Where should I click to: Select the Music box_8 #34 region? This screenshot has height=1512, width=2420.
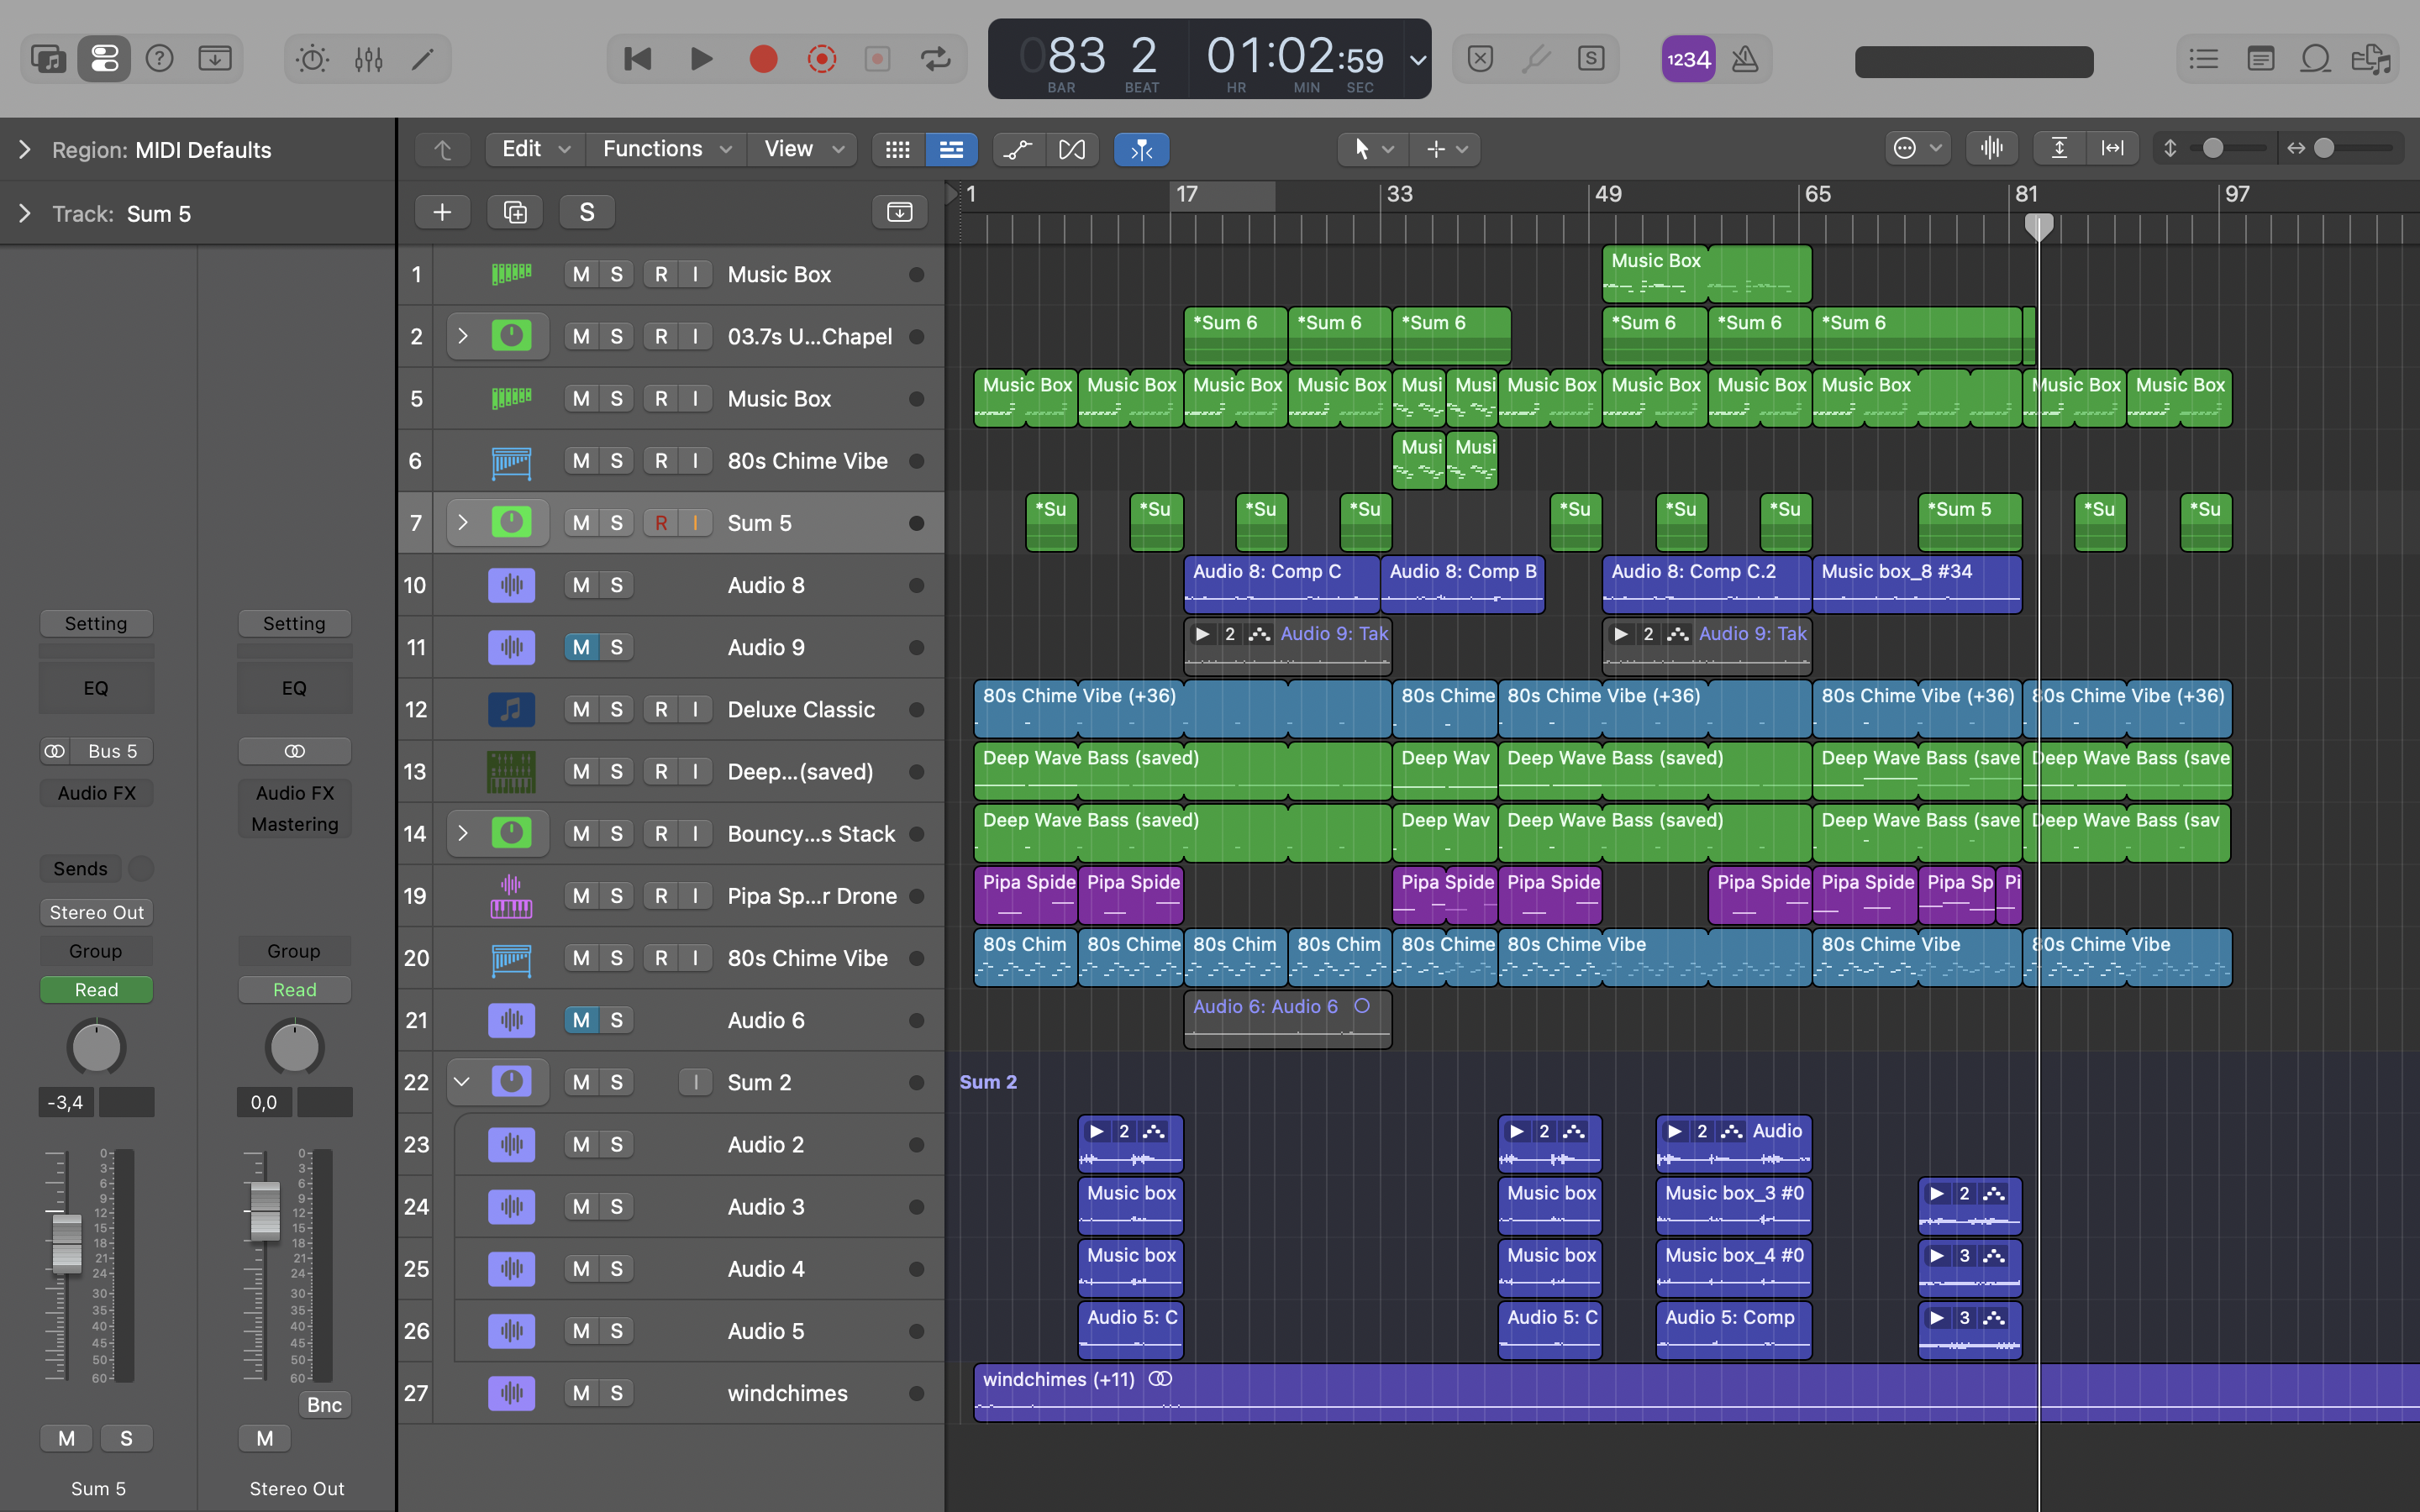pos(1917,584)
